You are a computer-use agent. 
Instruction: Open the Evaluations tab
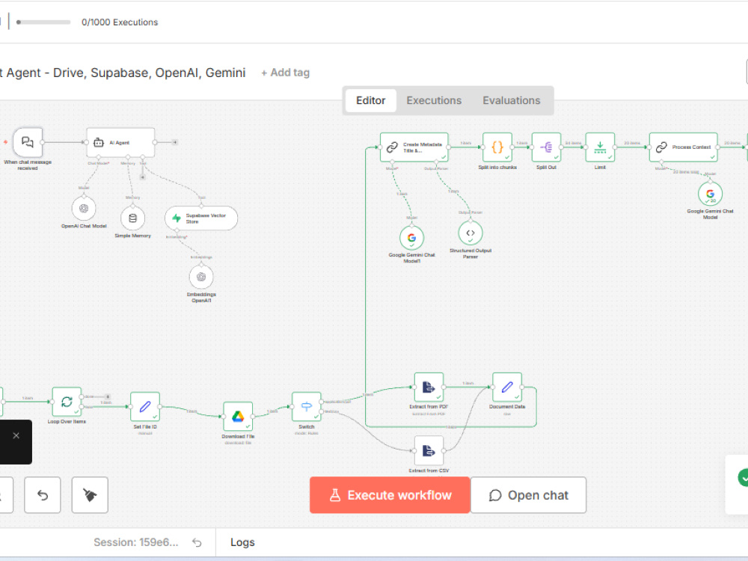[x=512, y=100]
